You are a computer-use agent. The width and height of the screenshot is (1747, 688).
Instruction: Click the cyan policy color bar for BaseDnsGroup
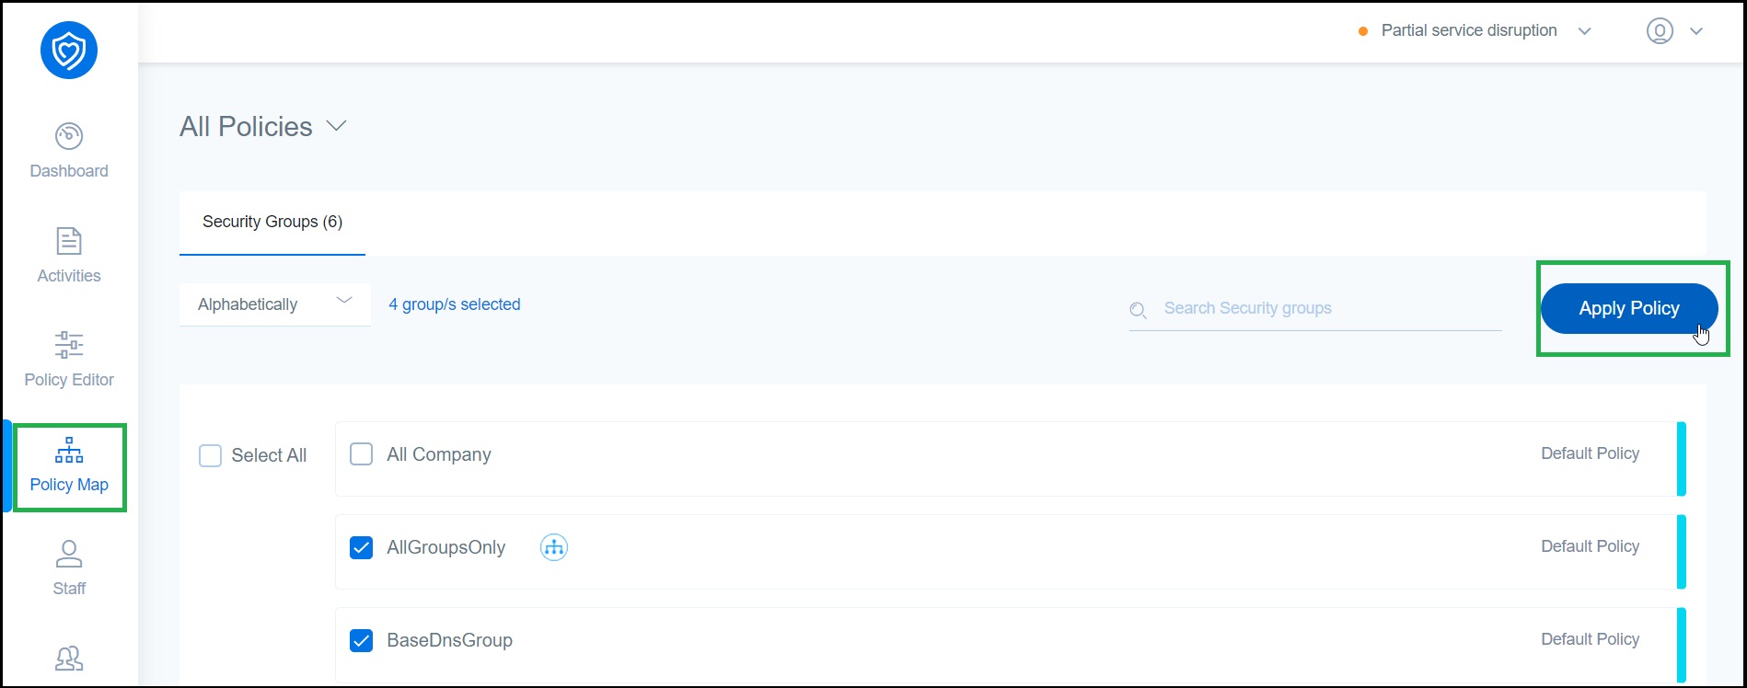click(1682, 646)
